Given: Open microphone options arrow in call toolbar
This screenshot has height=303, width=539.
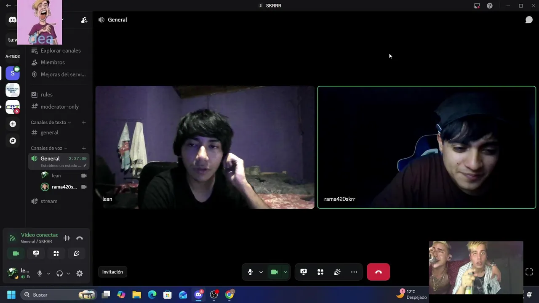Looking at the screenshot, I should click(261, 272).
